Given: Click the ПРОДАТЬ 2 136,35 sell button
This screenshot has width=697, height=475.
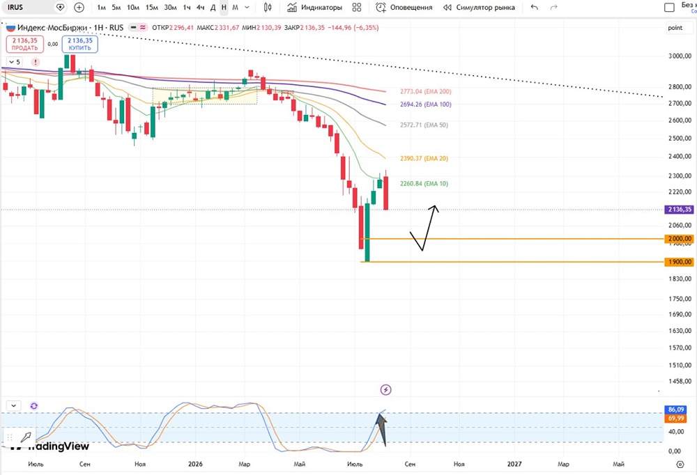Looking at the screenshot, I should tap(25, 44).
